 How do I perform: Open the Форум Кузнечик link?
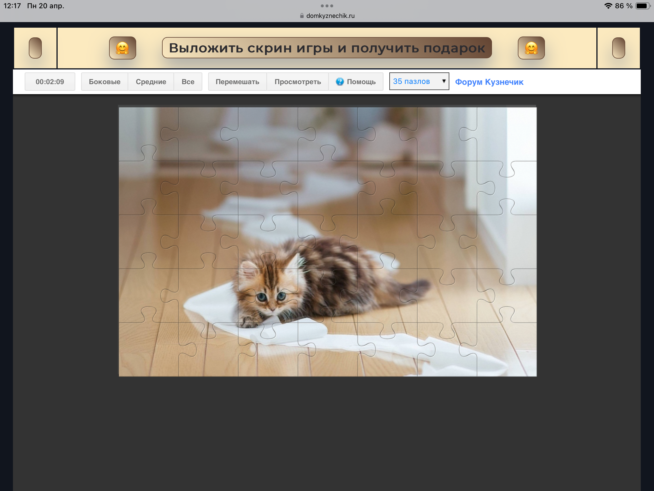click(x=489, y=82)
